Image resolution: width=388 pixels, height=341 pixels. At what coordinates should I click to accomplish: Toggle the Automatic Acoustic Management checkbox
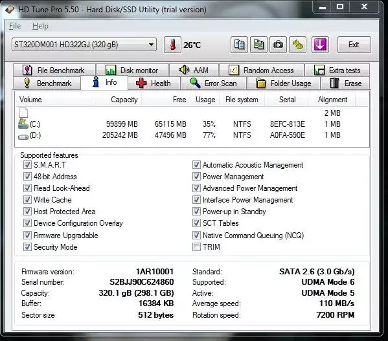coord(196,165)
